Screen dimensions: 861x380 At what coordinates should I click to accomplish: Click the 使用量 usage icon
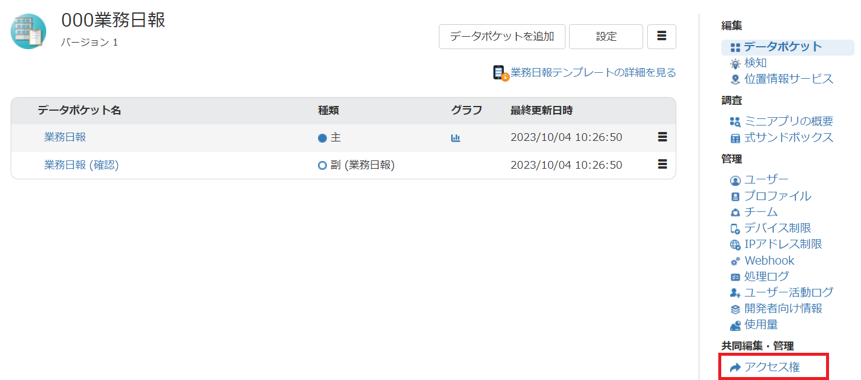point(735,326)
